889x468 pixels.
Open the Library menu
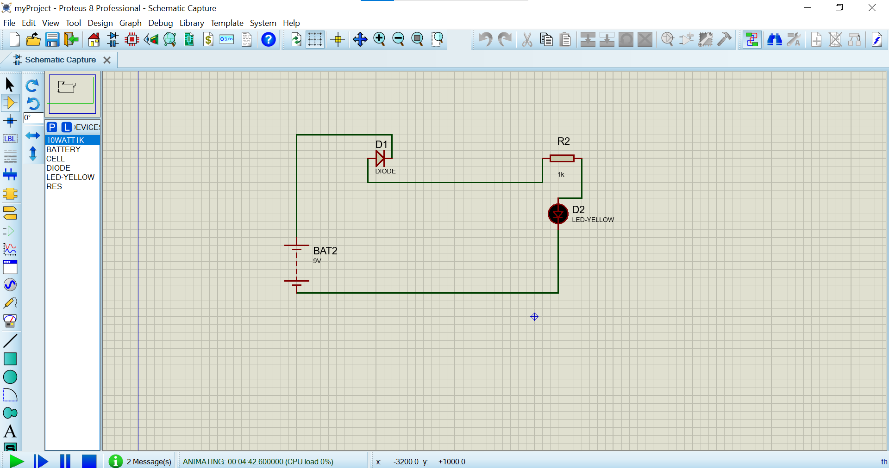pos(192,23)
